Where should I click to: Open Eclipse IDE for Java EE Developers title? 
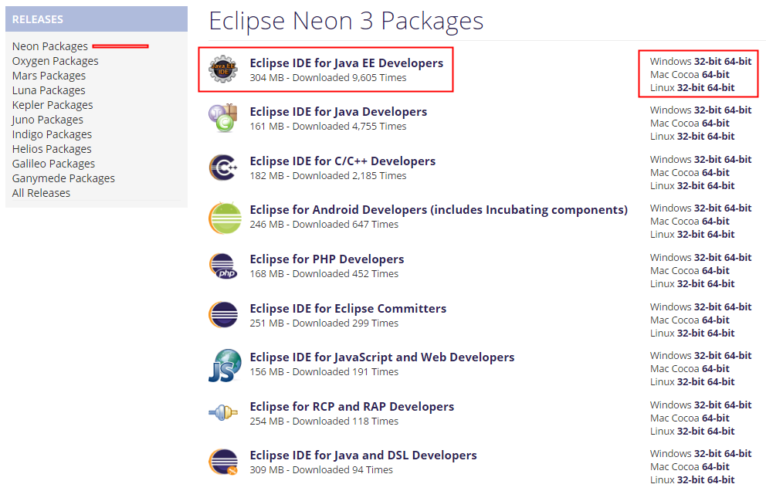347,63
